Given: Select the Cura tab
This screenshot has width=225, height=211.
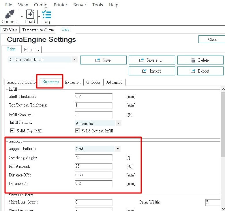Looking at the screenshot, I should [x=65, y=29].
